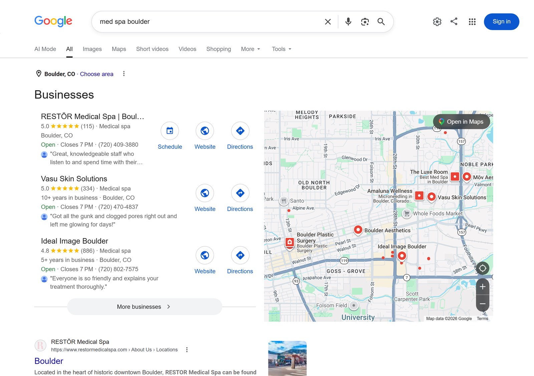This screenshot has width=534, height=376.
Task: Click the Website globe icon for Ideal Image Boulder
Action: [x=205, y=255]
